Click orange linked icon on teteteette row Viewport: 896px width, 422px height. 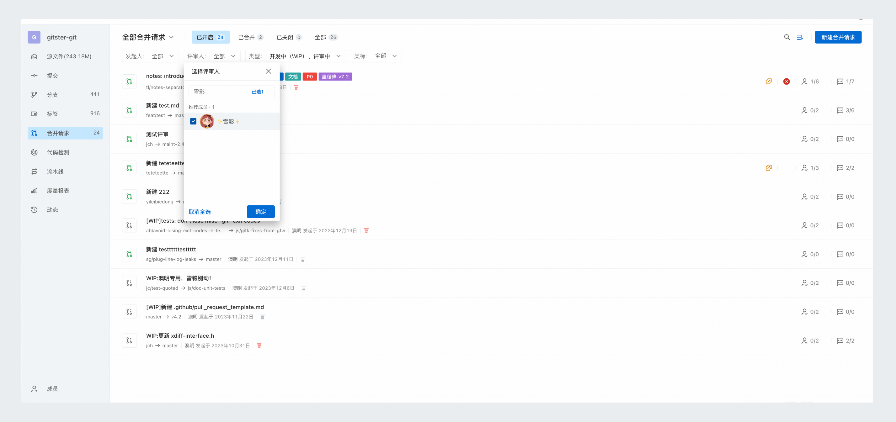click(x=769, y=168)
